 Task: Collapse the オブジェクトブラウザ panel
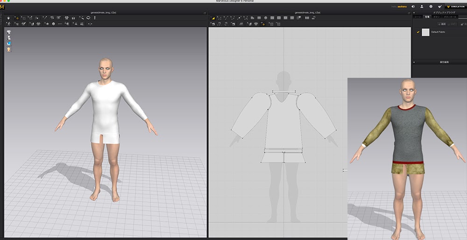click(x=415, y=13)
